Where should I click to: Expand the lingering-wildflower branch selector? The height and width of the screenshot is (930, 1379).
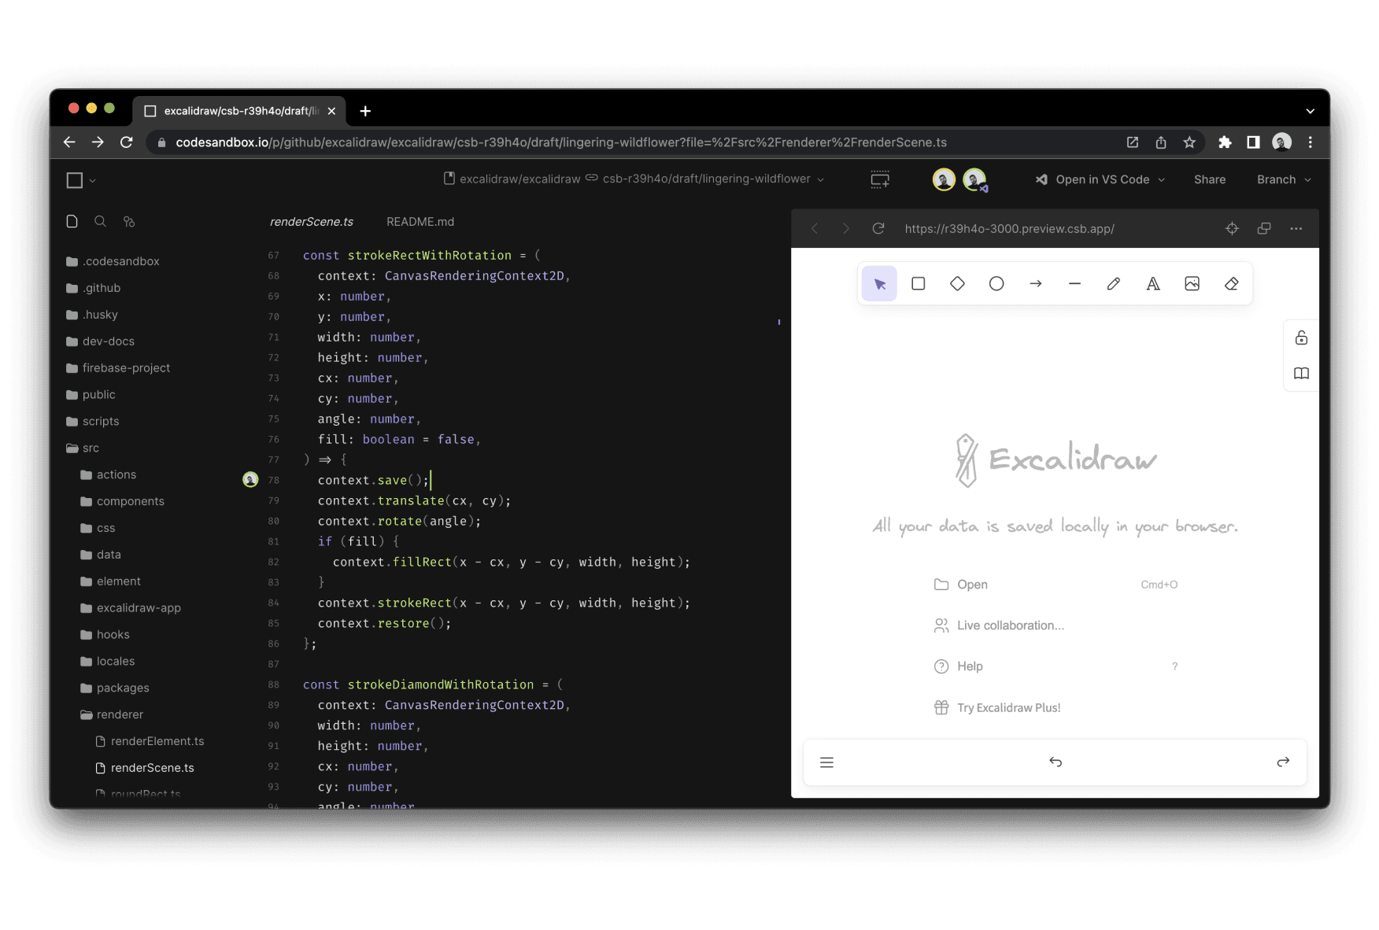[821, 179]
